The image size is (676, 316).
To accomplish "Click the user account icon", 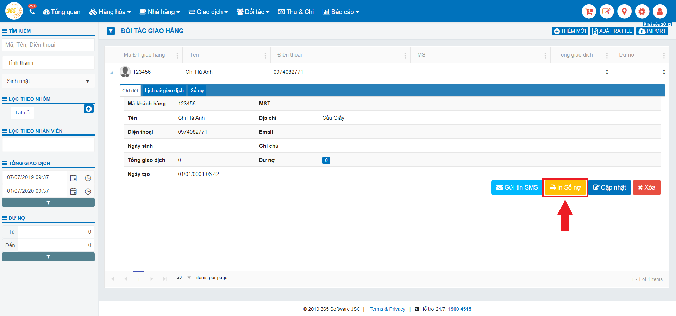I will pyautogui.click(x=660, y=12).
